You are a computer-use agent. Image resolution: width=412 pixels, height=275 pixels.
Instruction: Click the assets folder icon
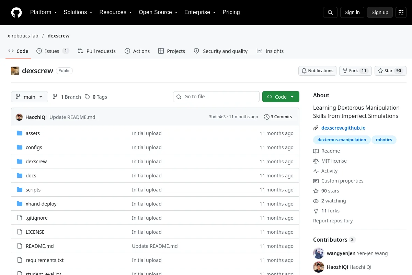point(20,133)
